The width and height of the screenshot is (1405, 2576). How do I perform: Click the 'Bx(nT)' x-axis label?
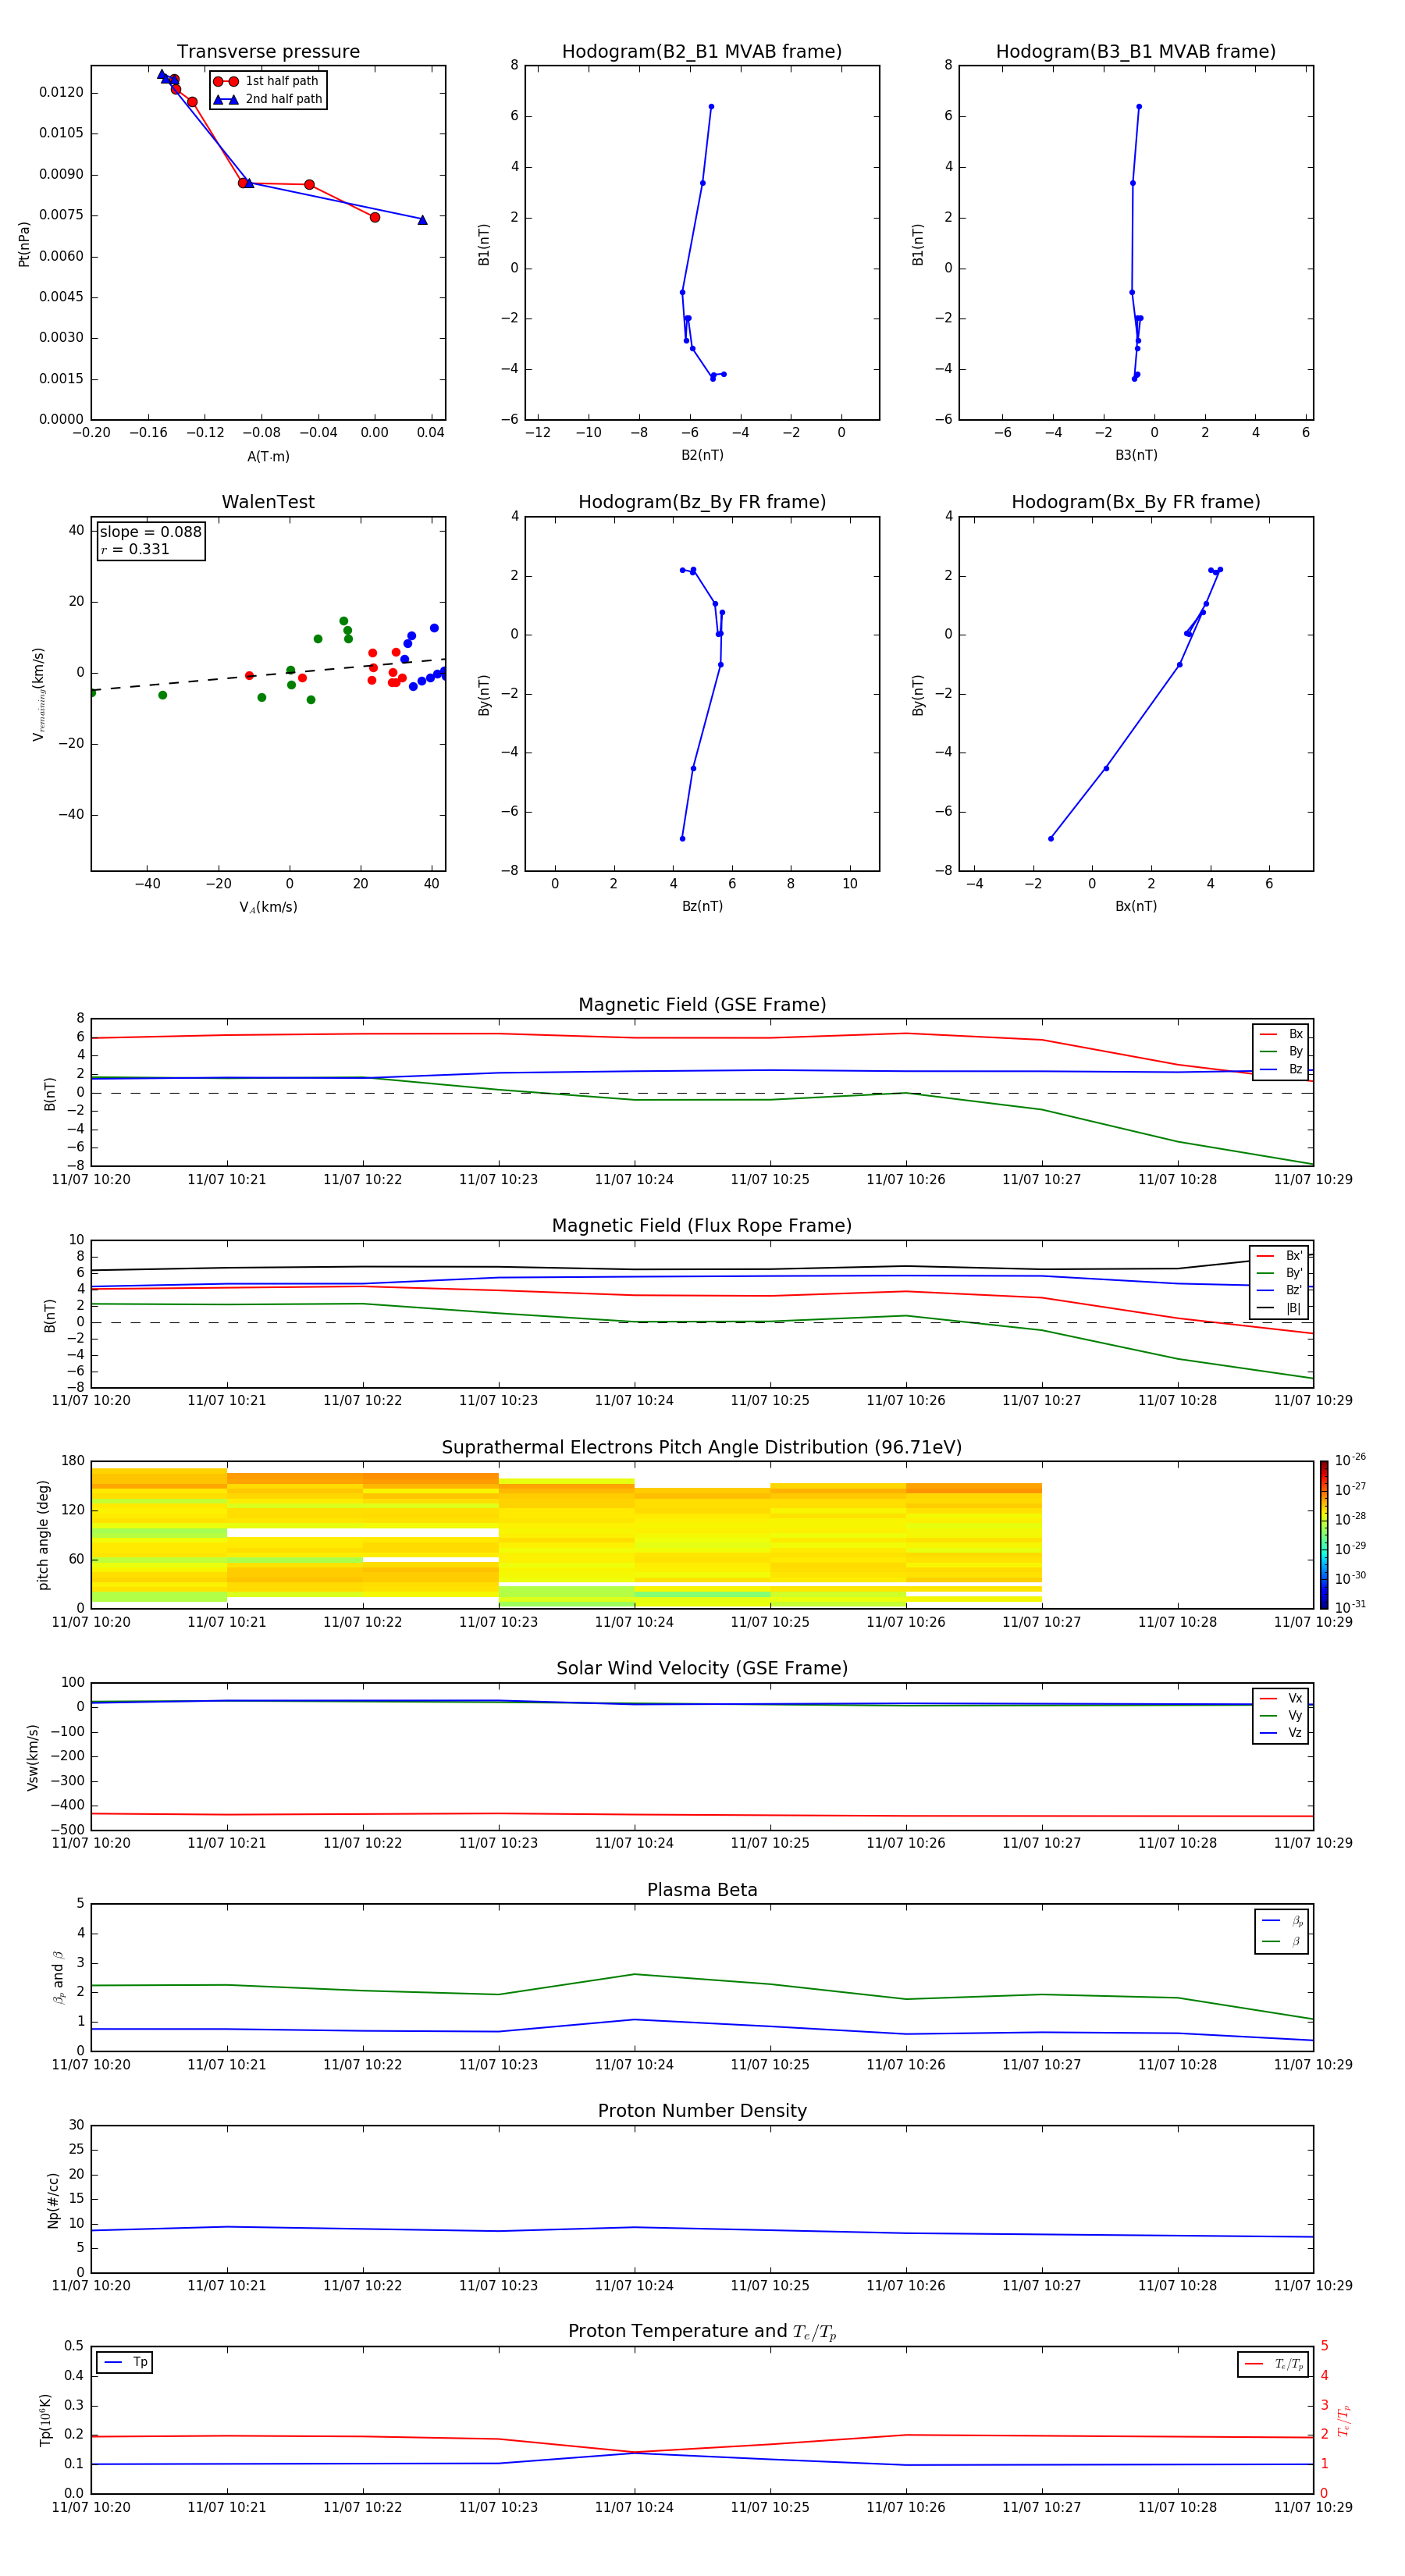[x=1136, y=907]
